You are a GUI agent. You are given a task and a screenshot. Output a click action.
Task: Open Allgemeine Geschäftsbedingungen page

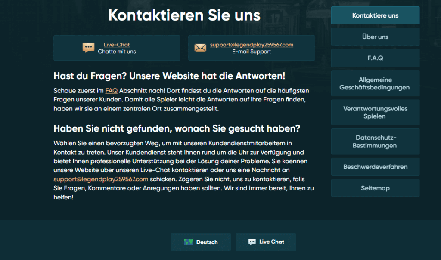[375, 83]
